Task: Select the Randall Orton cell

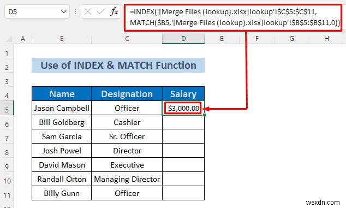Action: tap(62, 179)
